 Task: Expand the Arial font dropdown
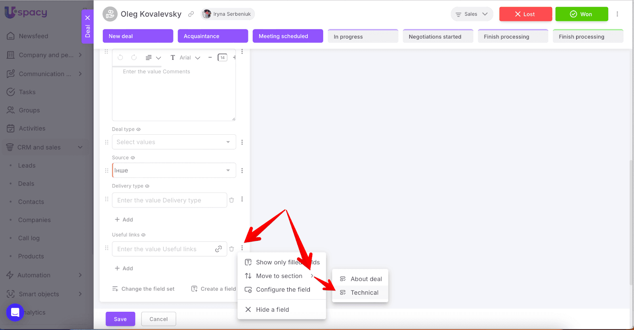click(191, 58)
